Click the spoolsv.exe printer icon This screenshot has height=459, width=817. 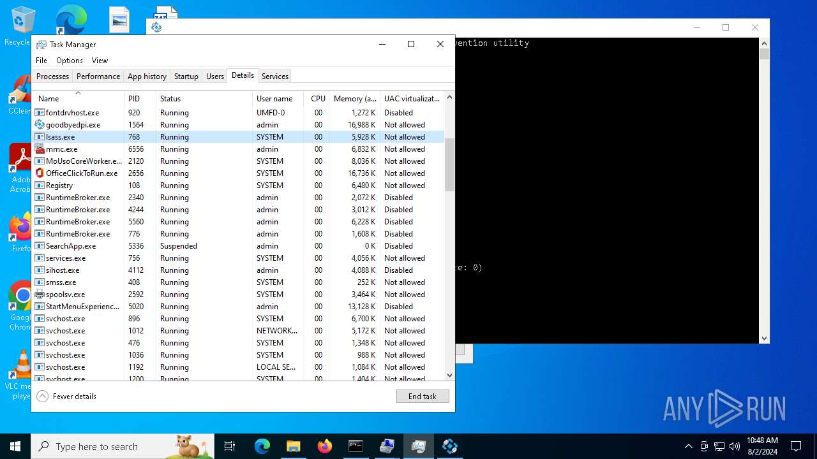[x=40, y=295]
